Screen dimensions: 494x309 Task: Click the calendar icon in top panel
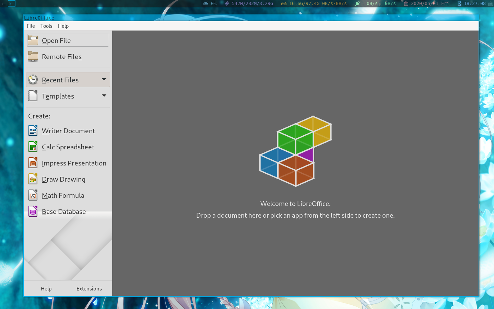[x=406, y=3]
